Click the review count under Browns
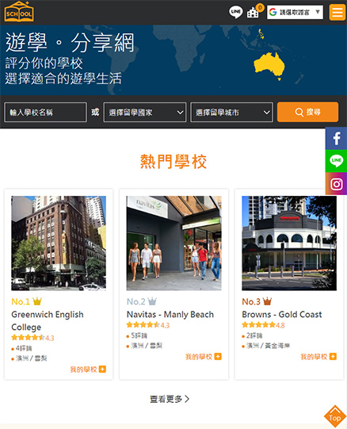 [x=254, y=335]
